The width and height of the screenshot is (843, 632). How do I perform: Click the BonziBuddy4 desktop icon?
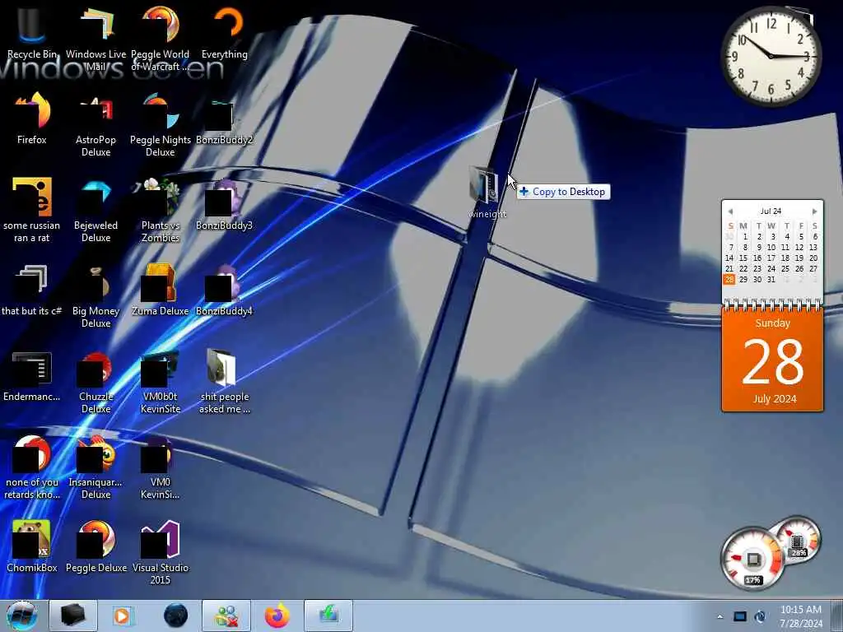[x=225, y=289]
